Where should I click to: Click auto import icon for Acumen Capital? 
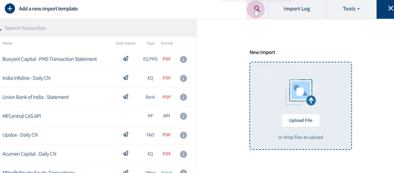126,154
